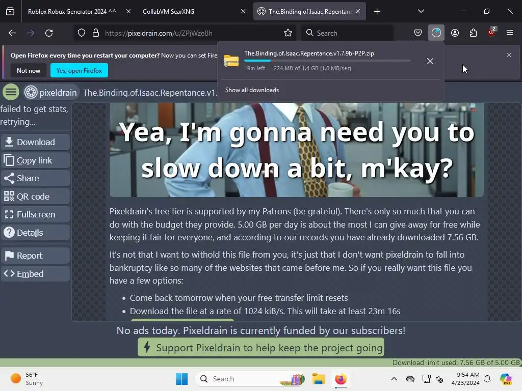Click the cloud sync tray icon
This screenshot has height=391, width=522.
pos(410,379)
